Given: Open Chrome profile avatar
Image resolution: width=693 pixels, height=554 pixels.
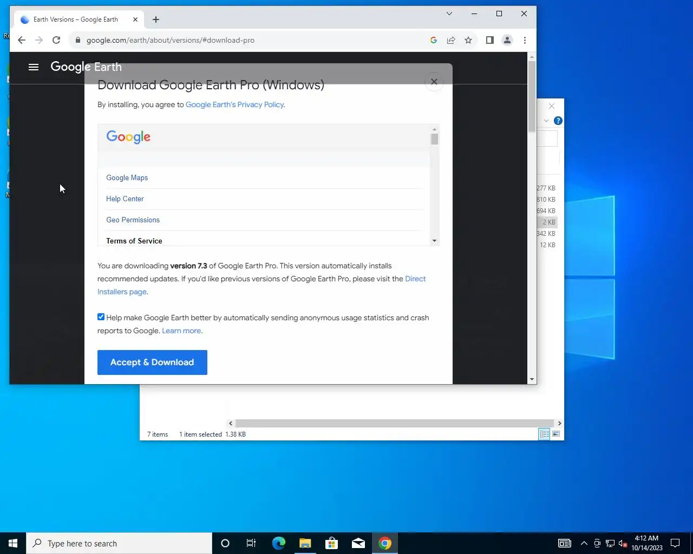Looking at the screenshot, I should [x=507, y=40].
